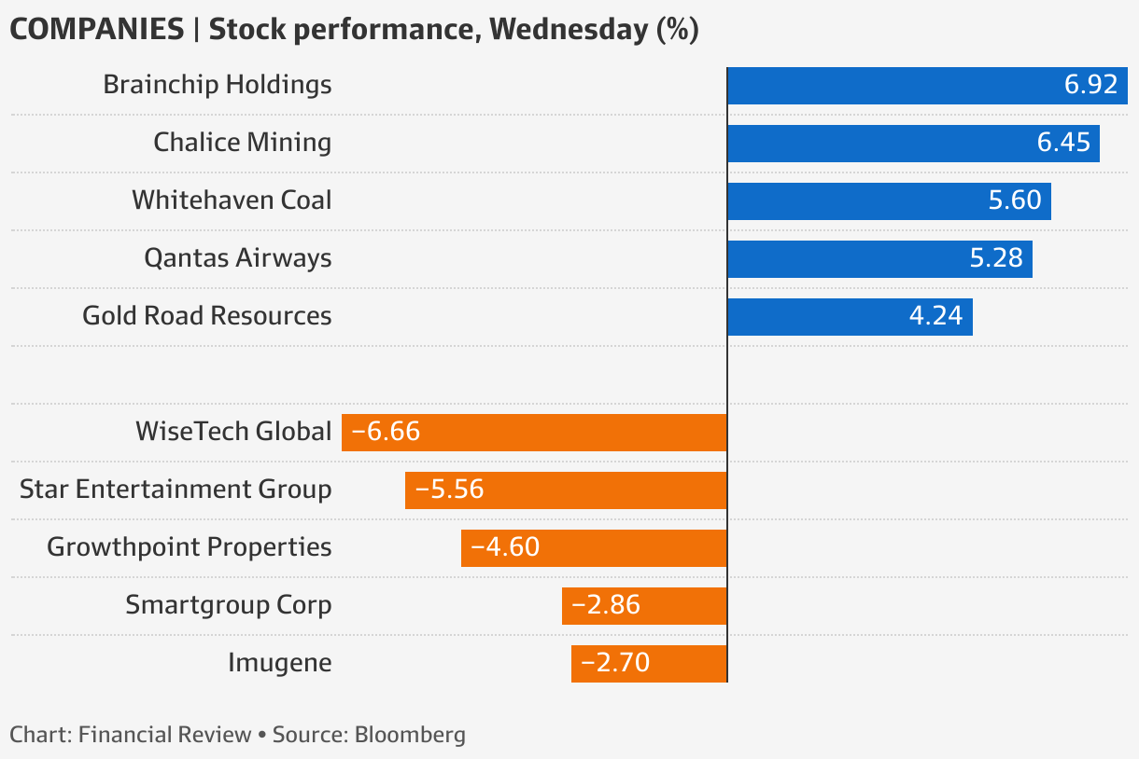Select the WiseTech Global −6.66 orange bar
Viewport: 1139px width, 759px height.
(534, 433)
